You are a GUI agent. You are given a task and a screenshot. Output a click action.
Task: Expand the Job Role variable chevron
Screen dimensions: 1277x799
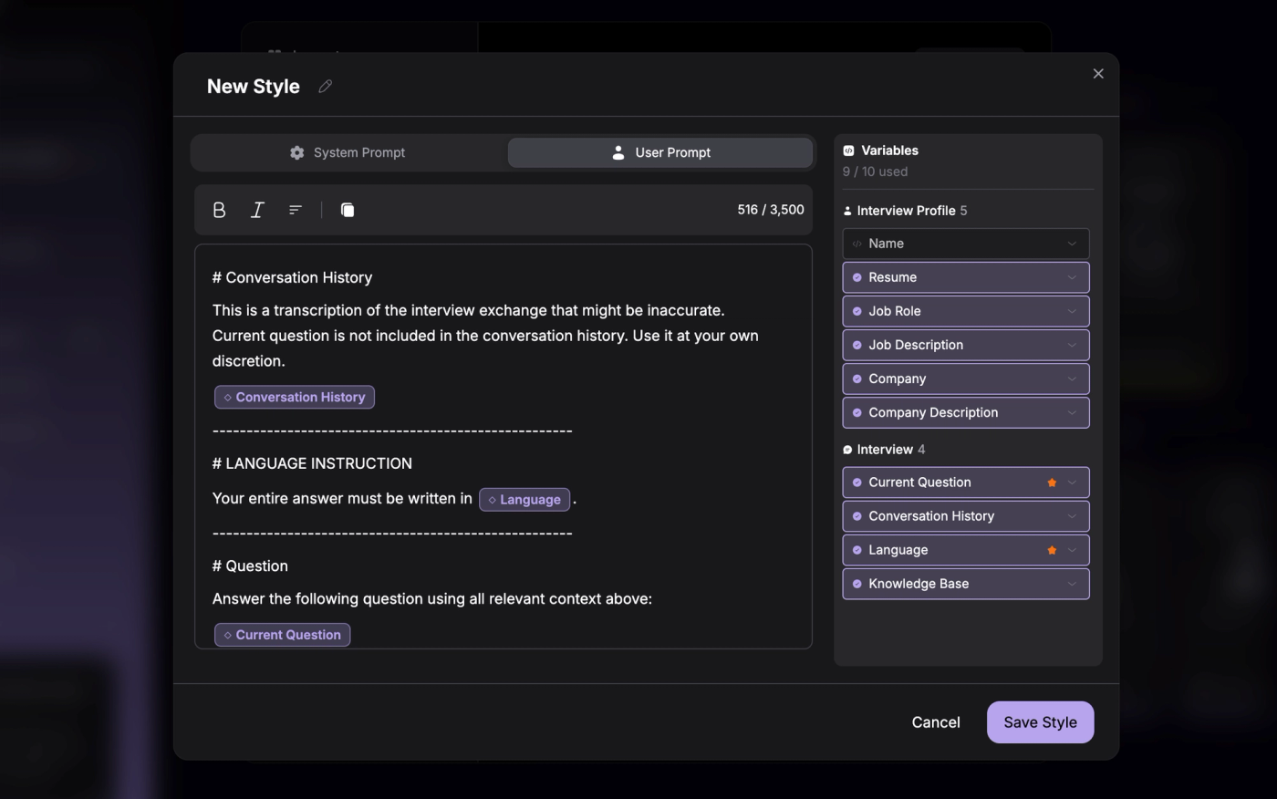tap(1072, 311)
